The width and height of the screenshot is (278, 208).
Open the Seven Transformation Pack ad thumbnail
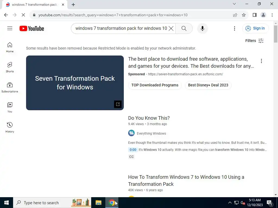(x=75, y=83)
